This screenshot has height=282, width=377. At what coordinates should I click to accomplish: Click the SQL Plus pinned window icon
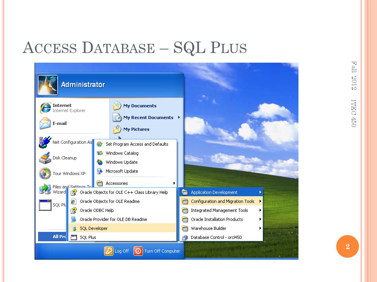tap(45, 205)
